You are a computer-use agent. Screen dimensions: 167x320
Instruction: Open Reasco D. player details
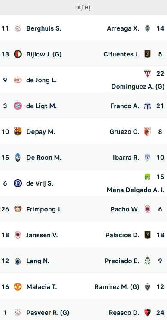(x=124, y=313)
